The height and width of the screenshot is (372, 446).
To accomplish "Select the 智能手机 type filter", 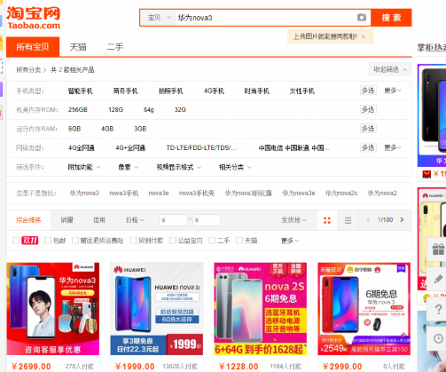I will [x=80, y=91].
